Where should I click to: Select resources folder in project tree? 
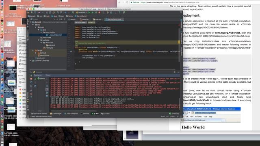click(45, 38)
